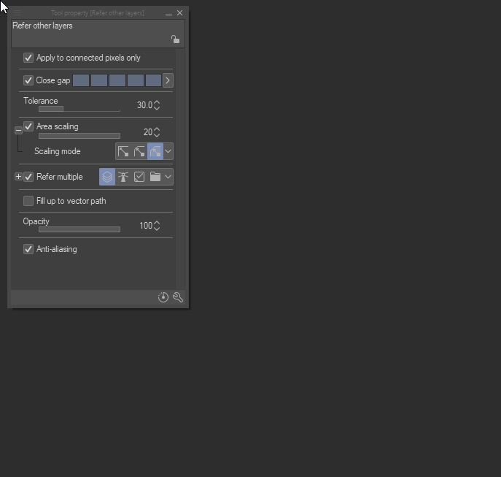
Task: Close the Tool property panel
Action: pyautogui.click(x=180, y=13)
